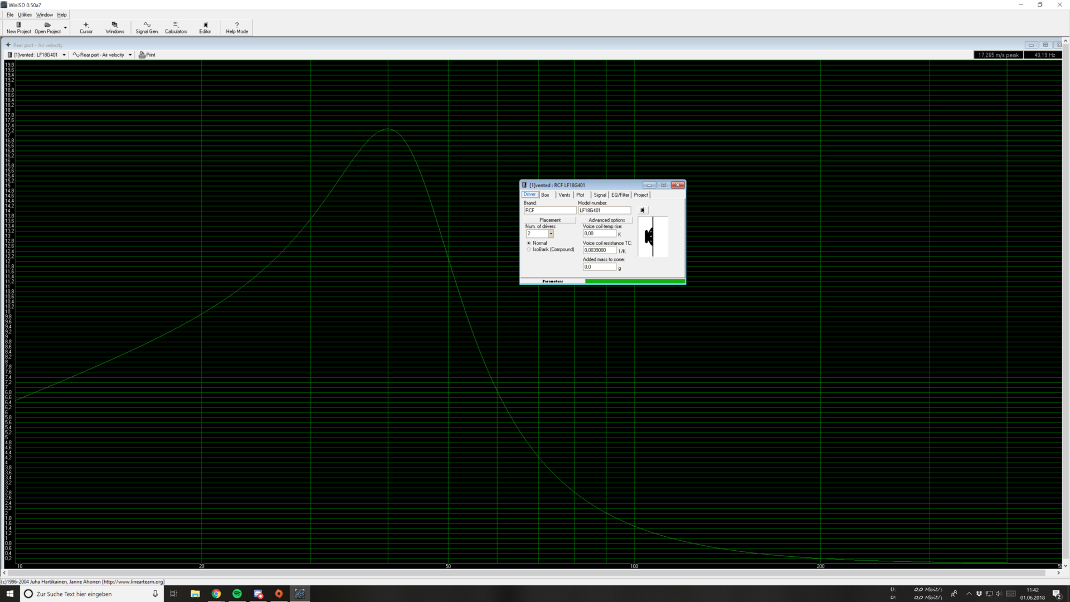The width and height of the screenshot is (1070, 602).
Task: Click the New Project toolbar icon
Action: (x=18, y=27)
